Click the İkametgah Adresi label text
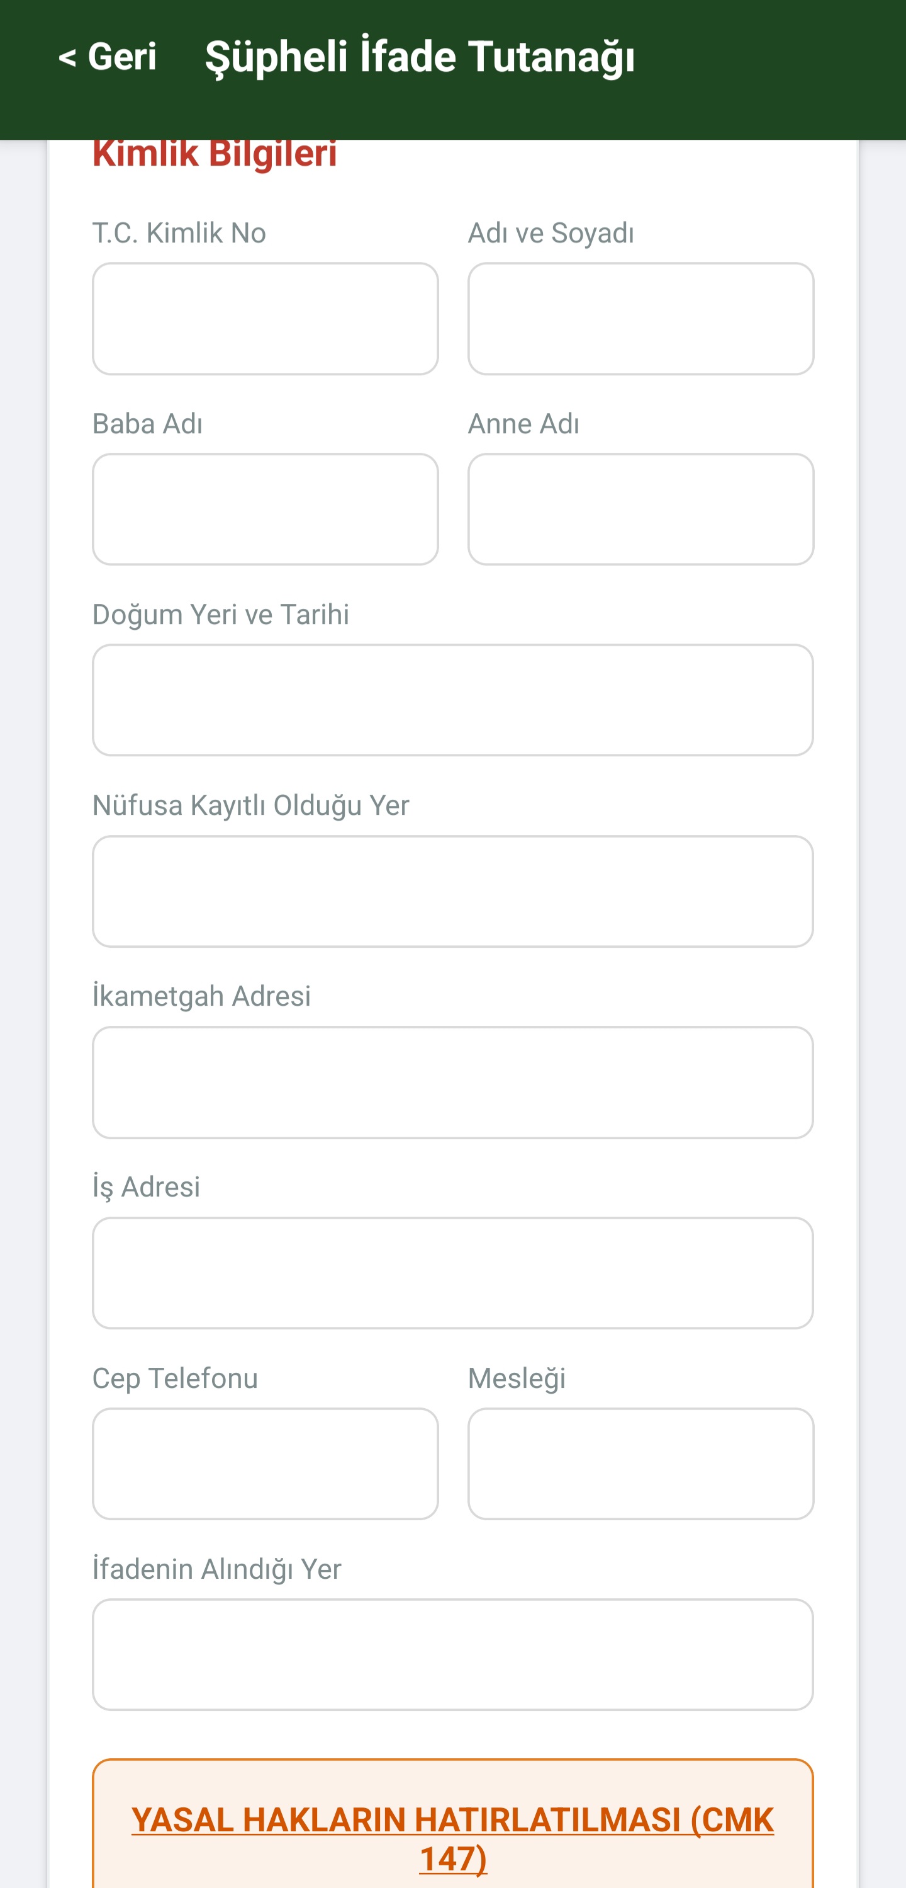Viewport: 906px width, 1888px height. (201, 996)
